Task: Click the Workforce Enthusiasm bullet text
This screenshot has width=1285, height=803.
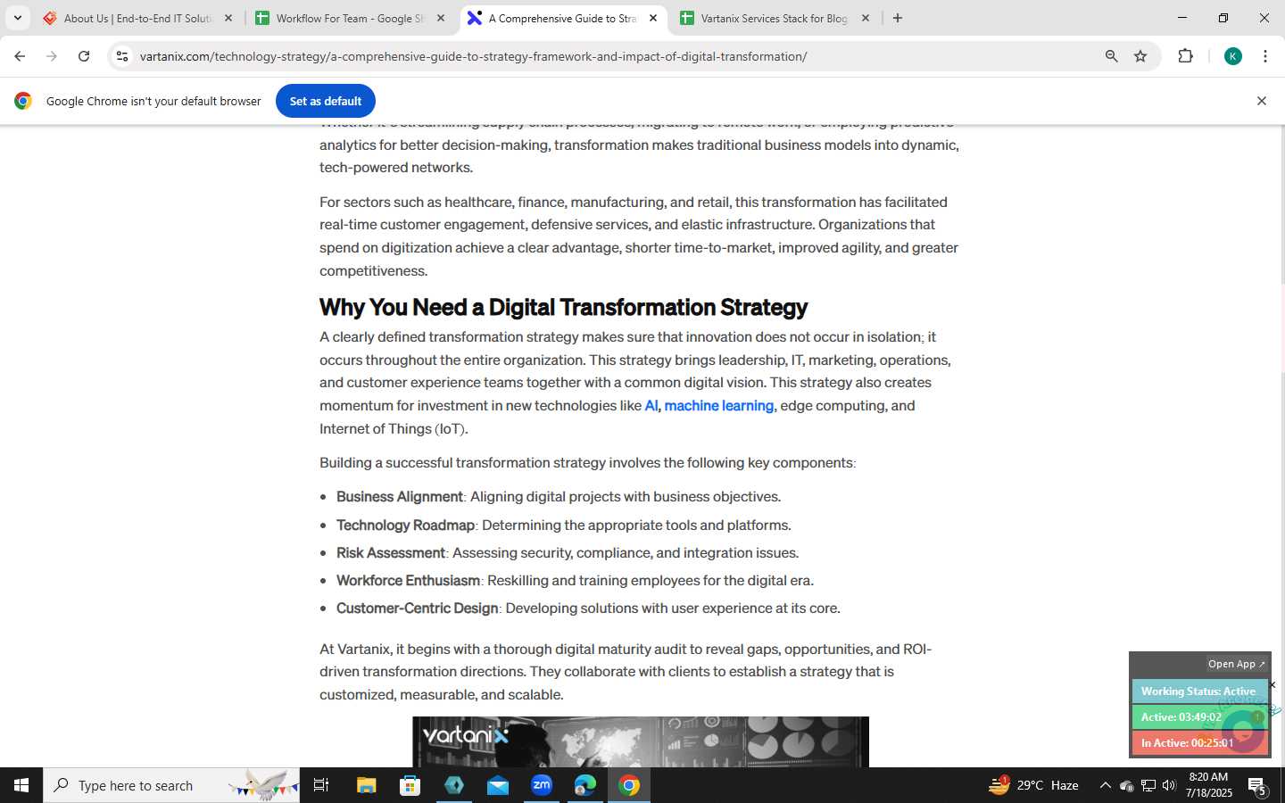Action: pos(575,581)
